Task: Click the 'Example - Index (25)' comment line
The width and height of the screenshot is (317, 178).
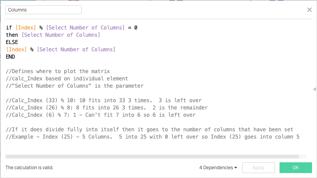Action: tap(153, 137)
